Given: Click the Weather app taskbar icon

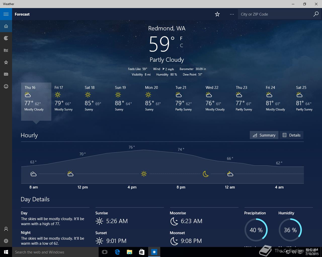Looking at the screenshot, I should coord(154,252).
